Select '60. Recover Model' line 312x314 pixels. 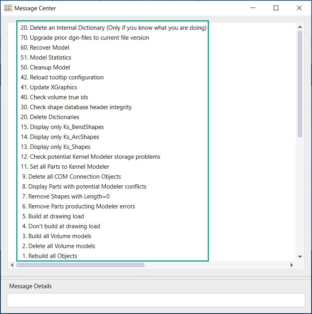45,48
